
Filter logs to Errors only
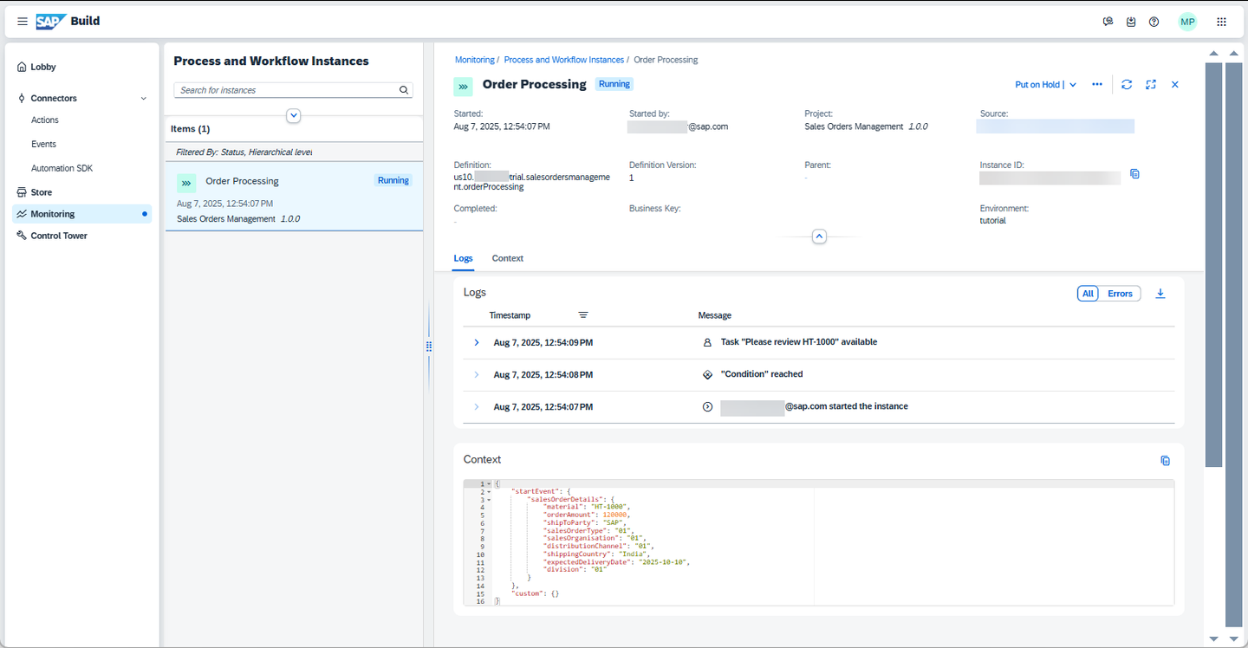click(1120, 294)
